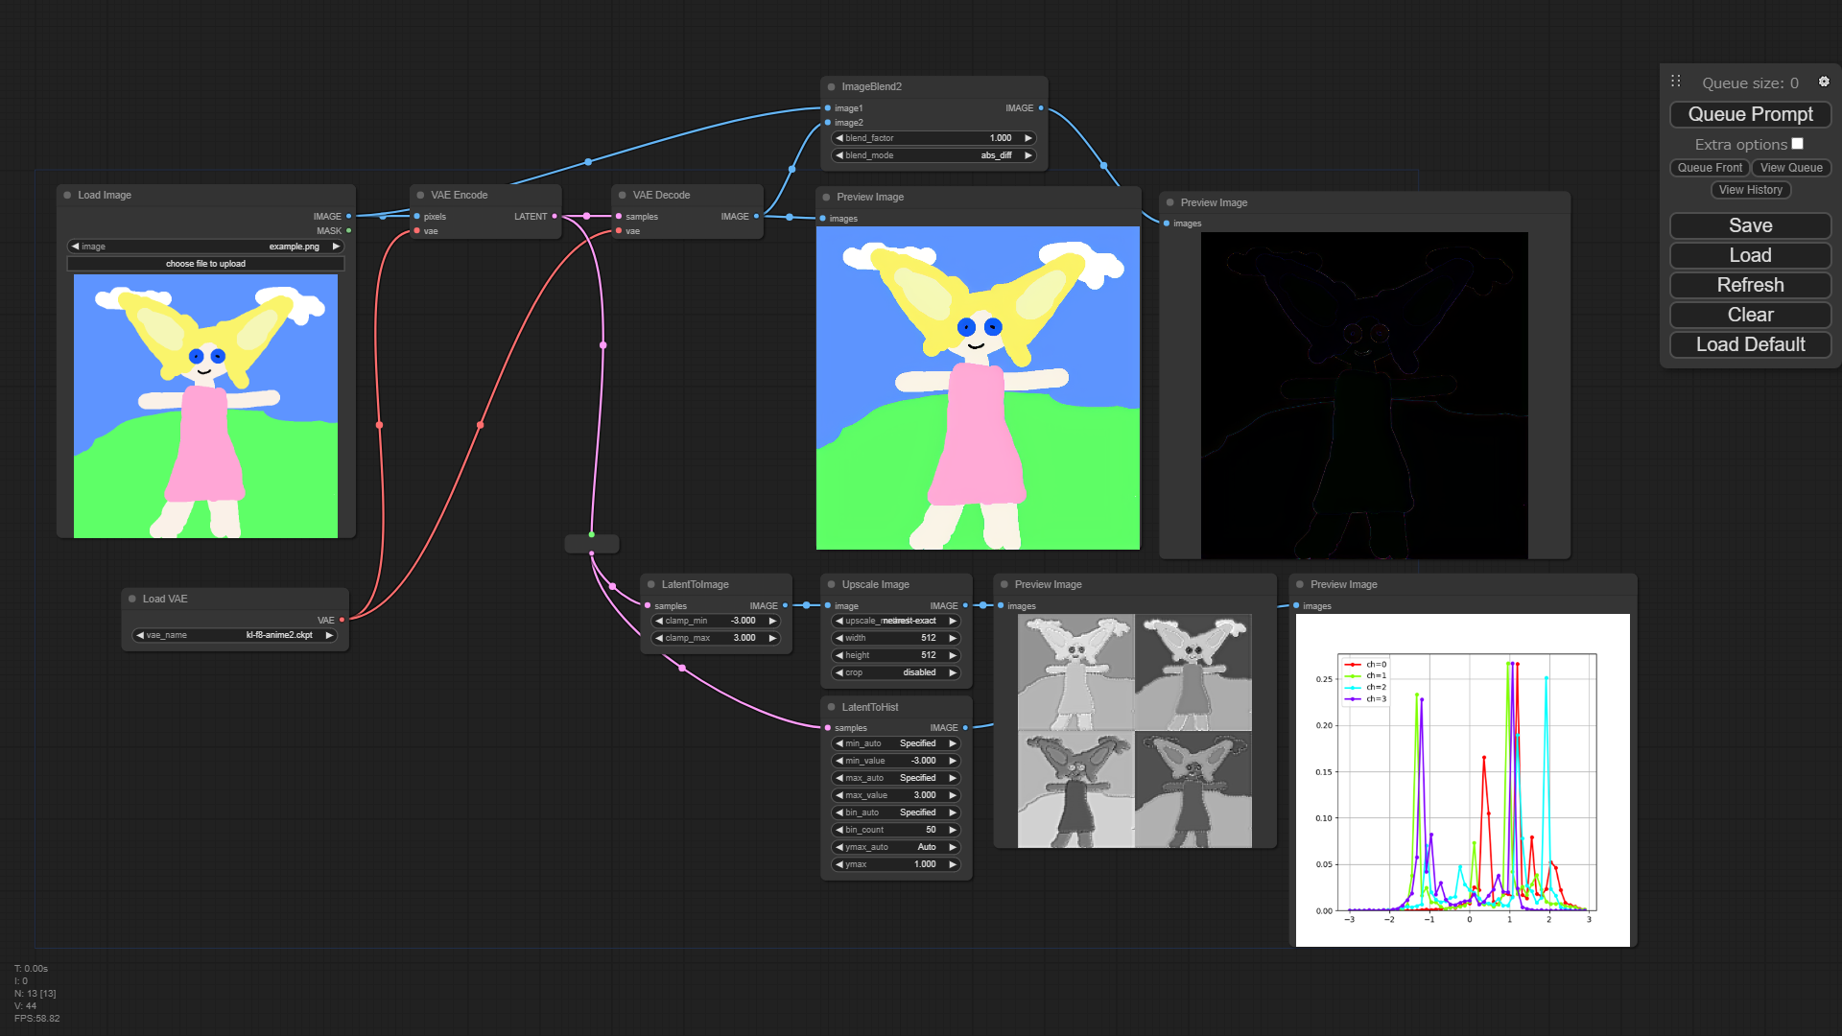Image resolution: width=1842 pixels, height=1036 pixels.
Task: Open the settings gear in the queue panel
Action: point(1824,82)
